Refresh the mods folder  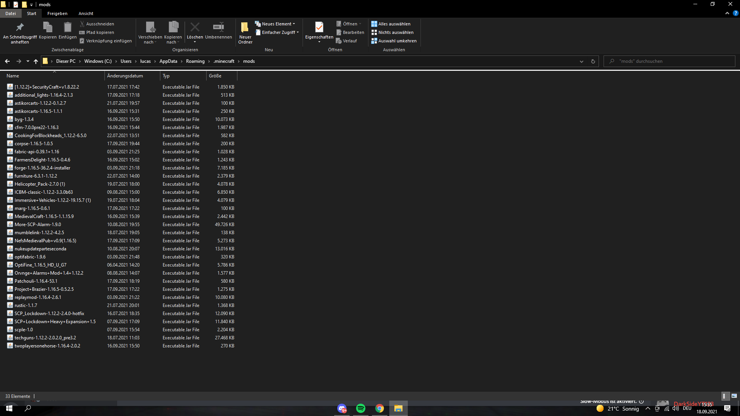click(x=593, y=61)
